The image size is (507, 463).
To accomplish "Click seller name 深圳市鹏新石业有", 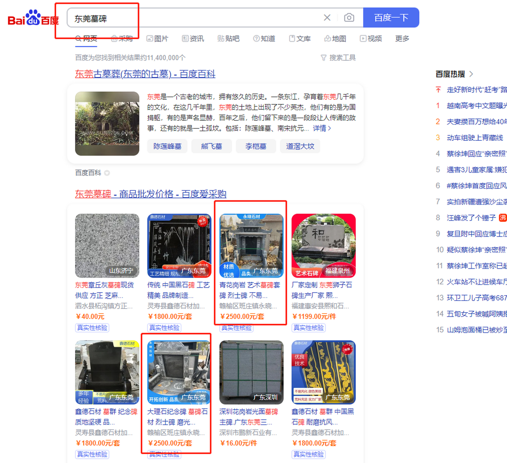I will (x=248, y=433).
